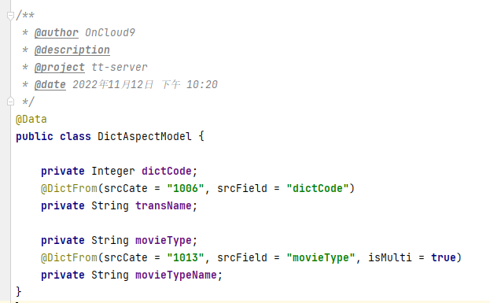Viewport: 490px width, 303px height.
Task: Click the @description Javadoc tag
Action: (72, 50)
